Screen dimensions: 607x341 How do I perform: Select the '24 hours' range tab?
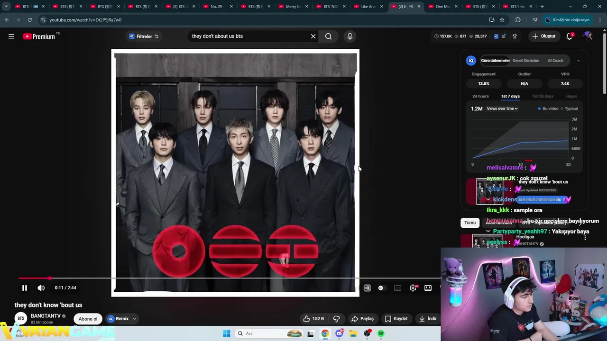pyautogui.click(x=480, y=96)
